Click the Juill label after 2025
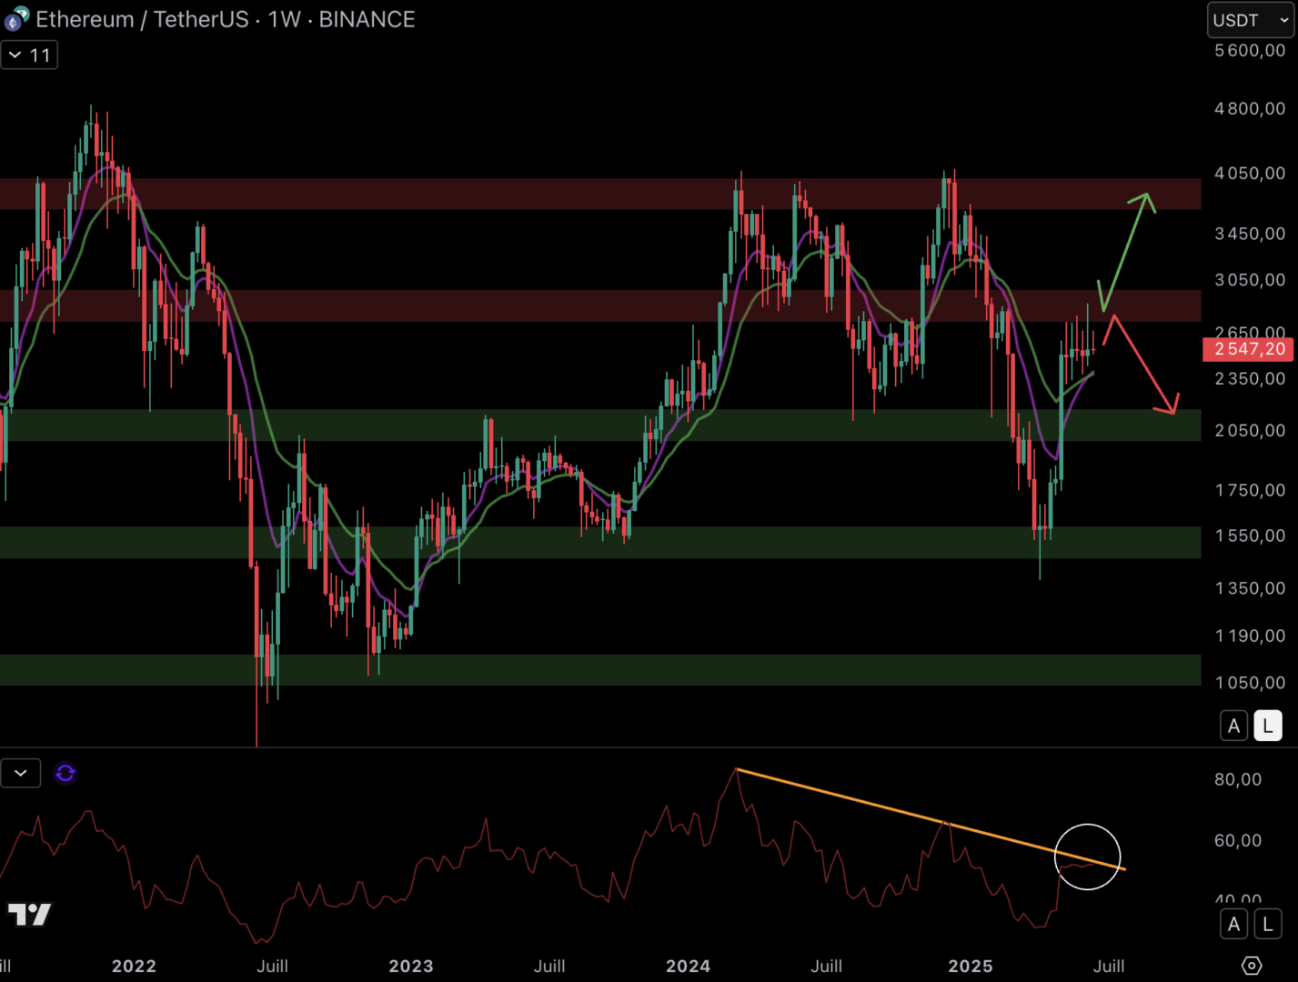1298x982 pixels. [1109, 967]
